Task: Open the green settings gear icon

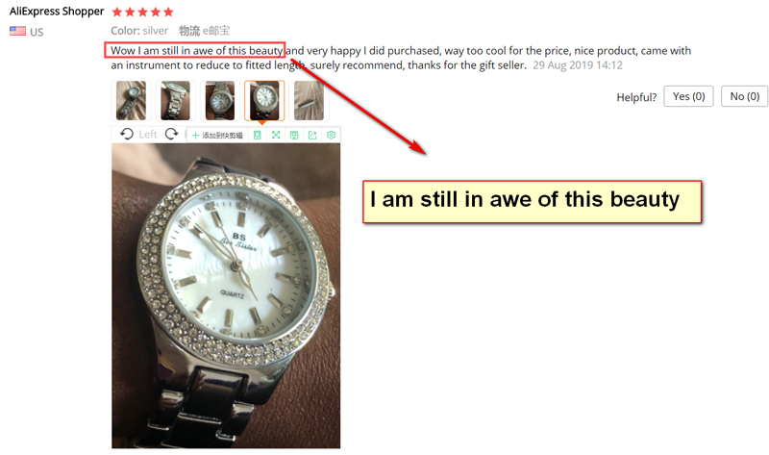Action: click(331, 135)
